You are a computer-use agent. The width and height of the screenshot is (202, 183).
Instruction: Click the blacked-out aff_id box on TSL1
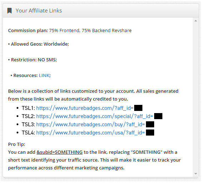[x=138, y=108]
